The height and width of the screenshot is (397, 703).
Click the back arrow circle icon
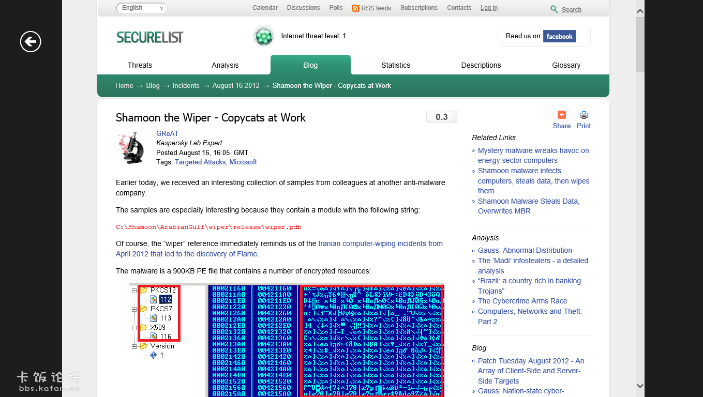(x=31, y=42)
